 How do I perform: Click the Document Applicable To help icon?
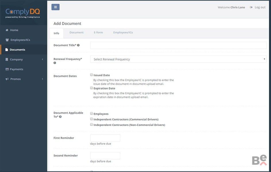coord(60,117)
